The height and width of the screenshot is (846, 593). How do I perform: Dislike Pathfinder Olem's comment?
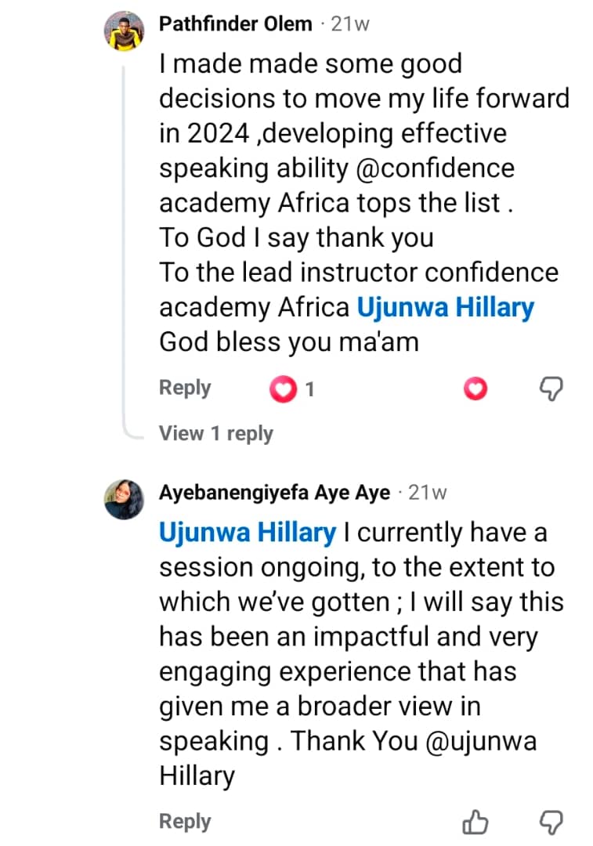pyautogui.click(x=551, y=389)
